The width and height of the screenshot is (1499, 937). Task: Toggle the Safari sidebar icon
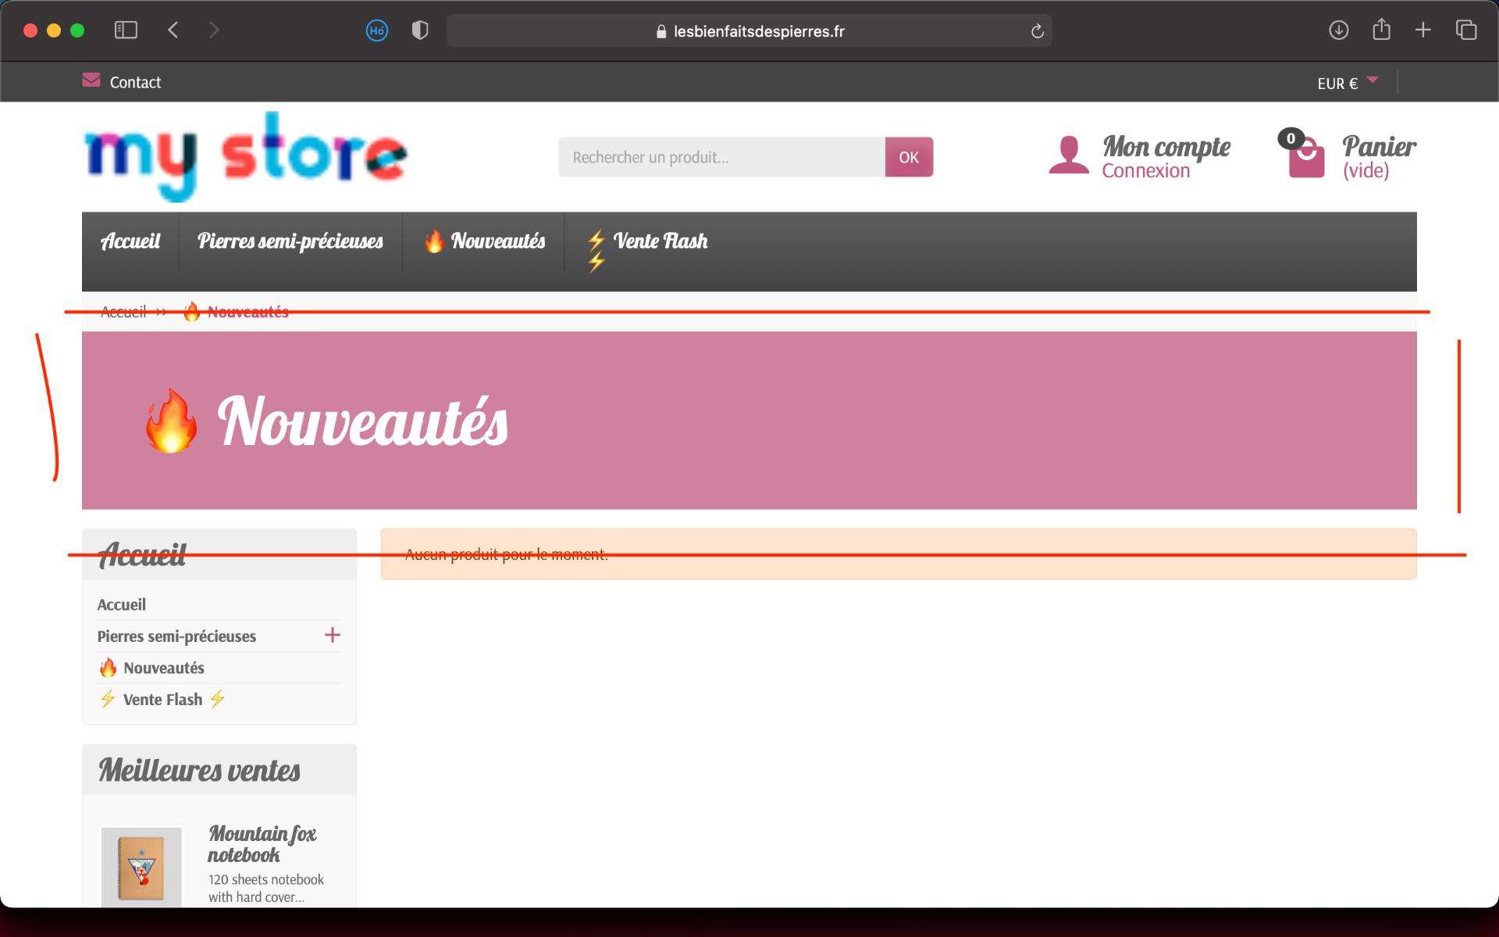[126, 30]
